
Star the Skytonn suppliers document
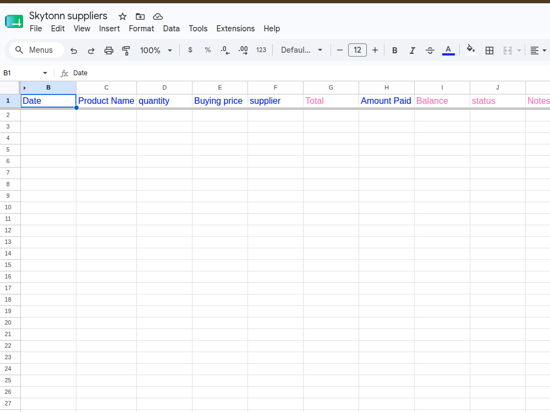[x=123, y=16]
